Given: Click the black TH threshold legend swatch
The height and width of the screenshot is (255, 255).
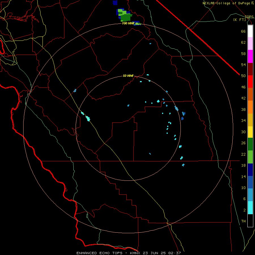Looking at the screenshot, I should [x=250, y=220].
